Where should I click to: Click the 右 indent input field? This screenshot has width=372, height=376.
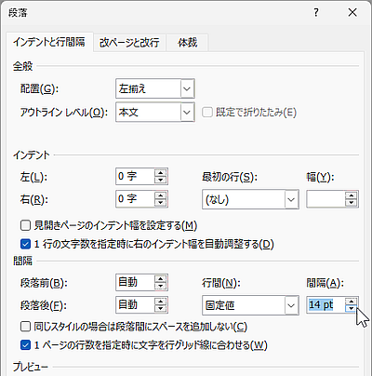coord(135,199)
